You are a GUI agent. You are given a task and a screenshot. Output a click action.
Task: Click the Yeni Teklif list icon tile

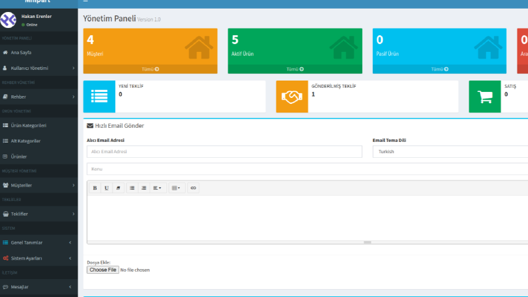coord(99,97)
